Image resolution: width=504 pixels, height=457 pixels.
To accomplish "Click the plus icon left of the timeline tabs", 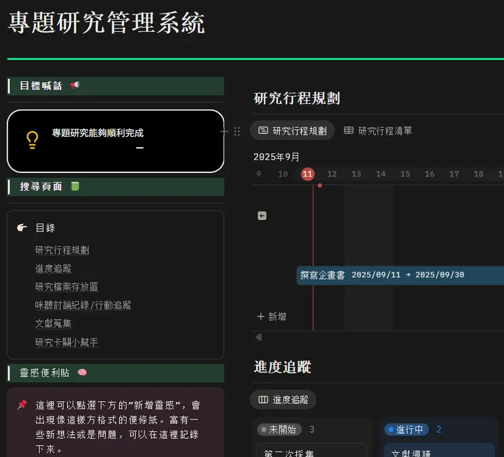I will click(x=224, y=131).
